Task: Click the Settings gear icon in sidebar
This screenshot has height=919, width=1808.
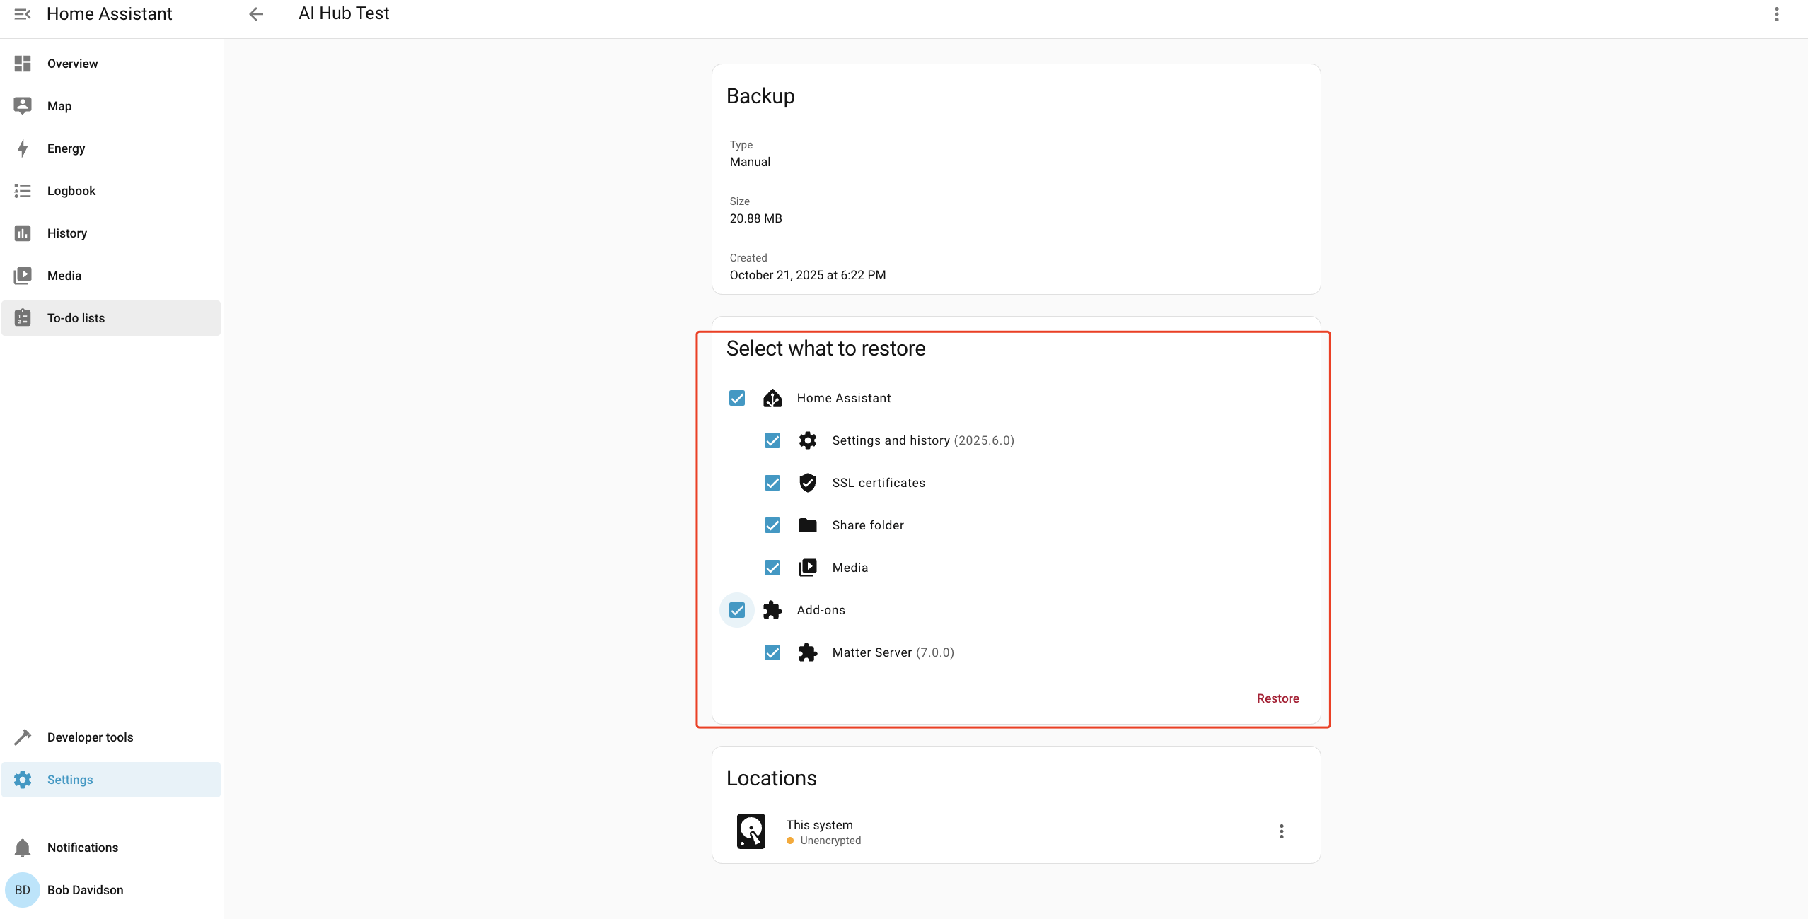Action: (x=23, y=780)
